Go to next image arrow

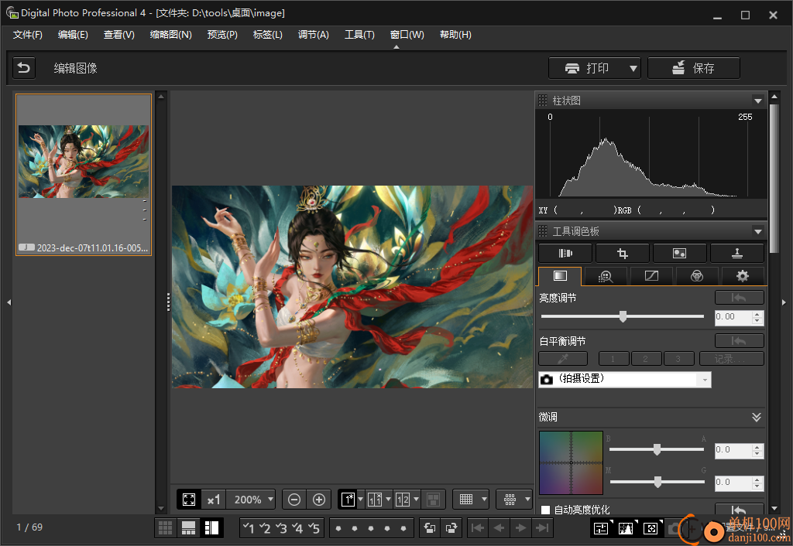click(x=520, y=528)
